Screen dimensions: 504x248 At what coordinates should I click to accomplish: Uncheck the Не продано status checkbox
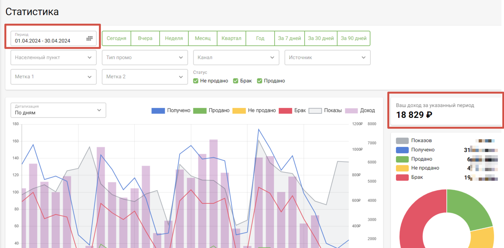pyautogui.click(x=196, y=81)
